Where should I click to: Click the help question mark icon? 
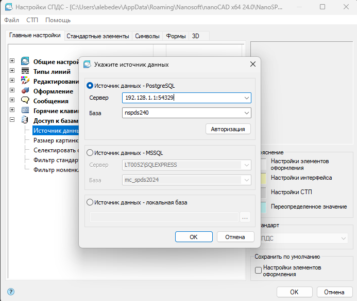coord(10,292)
